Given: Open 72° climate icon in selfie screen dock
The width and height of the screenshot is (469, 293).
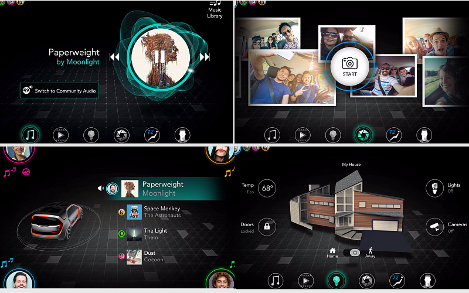Looking at the screenshot, I should click(x=394, y=135).
